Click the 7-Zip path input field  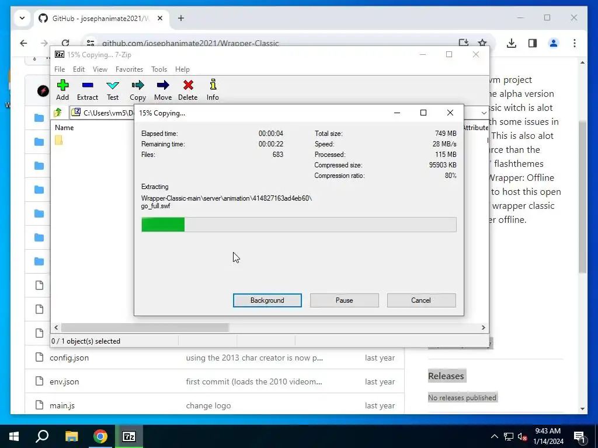click(x=103, y=113)
